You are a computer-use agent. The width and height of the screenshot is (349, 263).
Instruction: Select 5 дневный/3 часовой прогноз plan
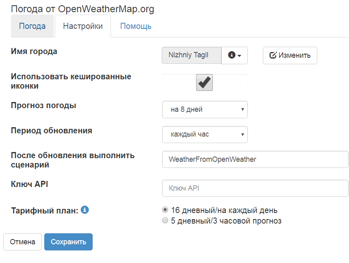tap(165, 220)
